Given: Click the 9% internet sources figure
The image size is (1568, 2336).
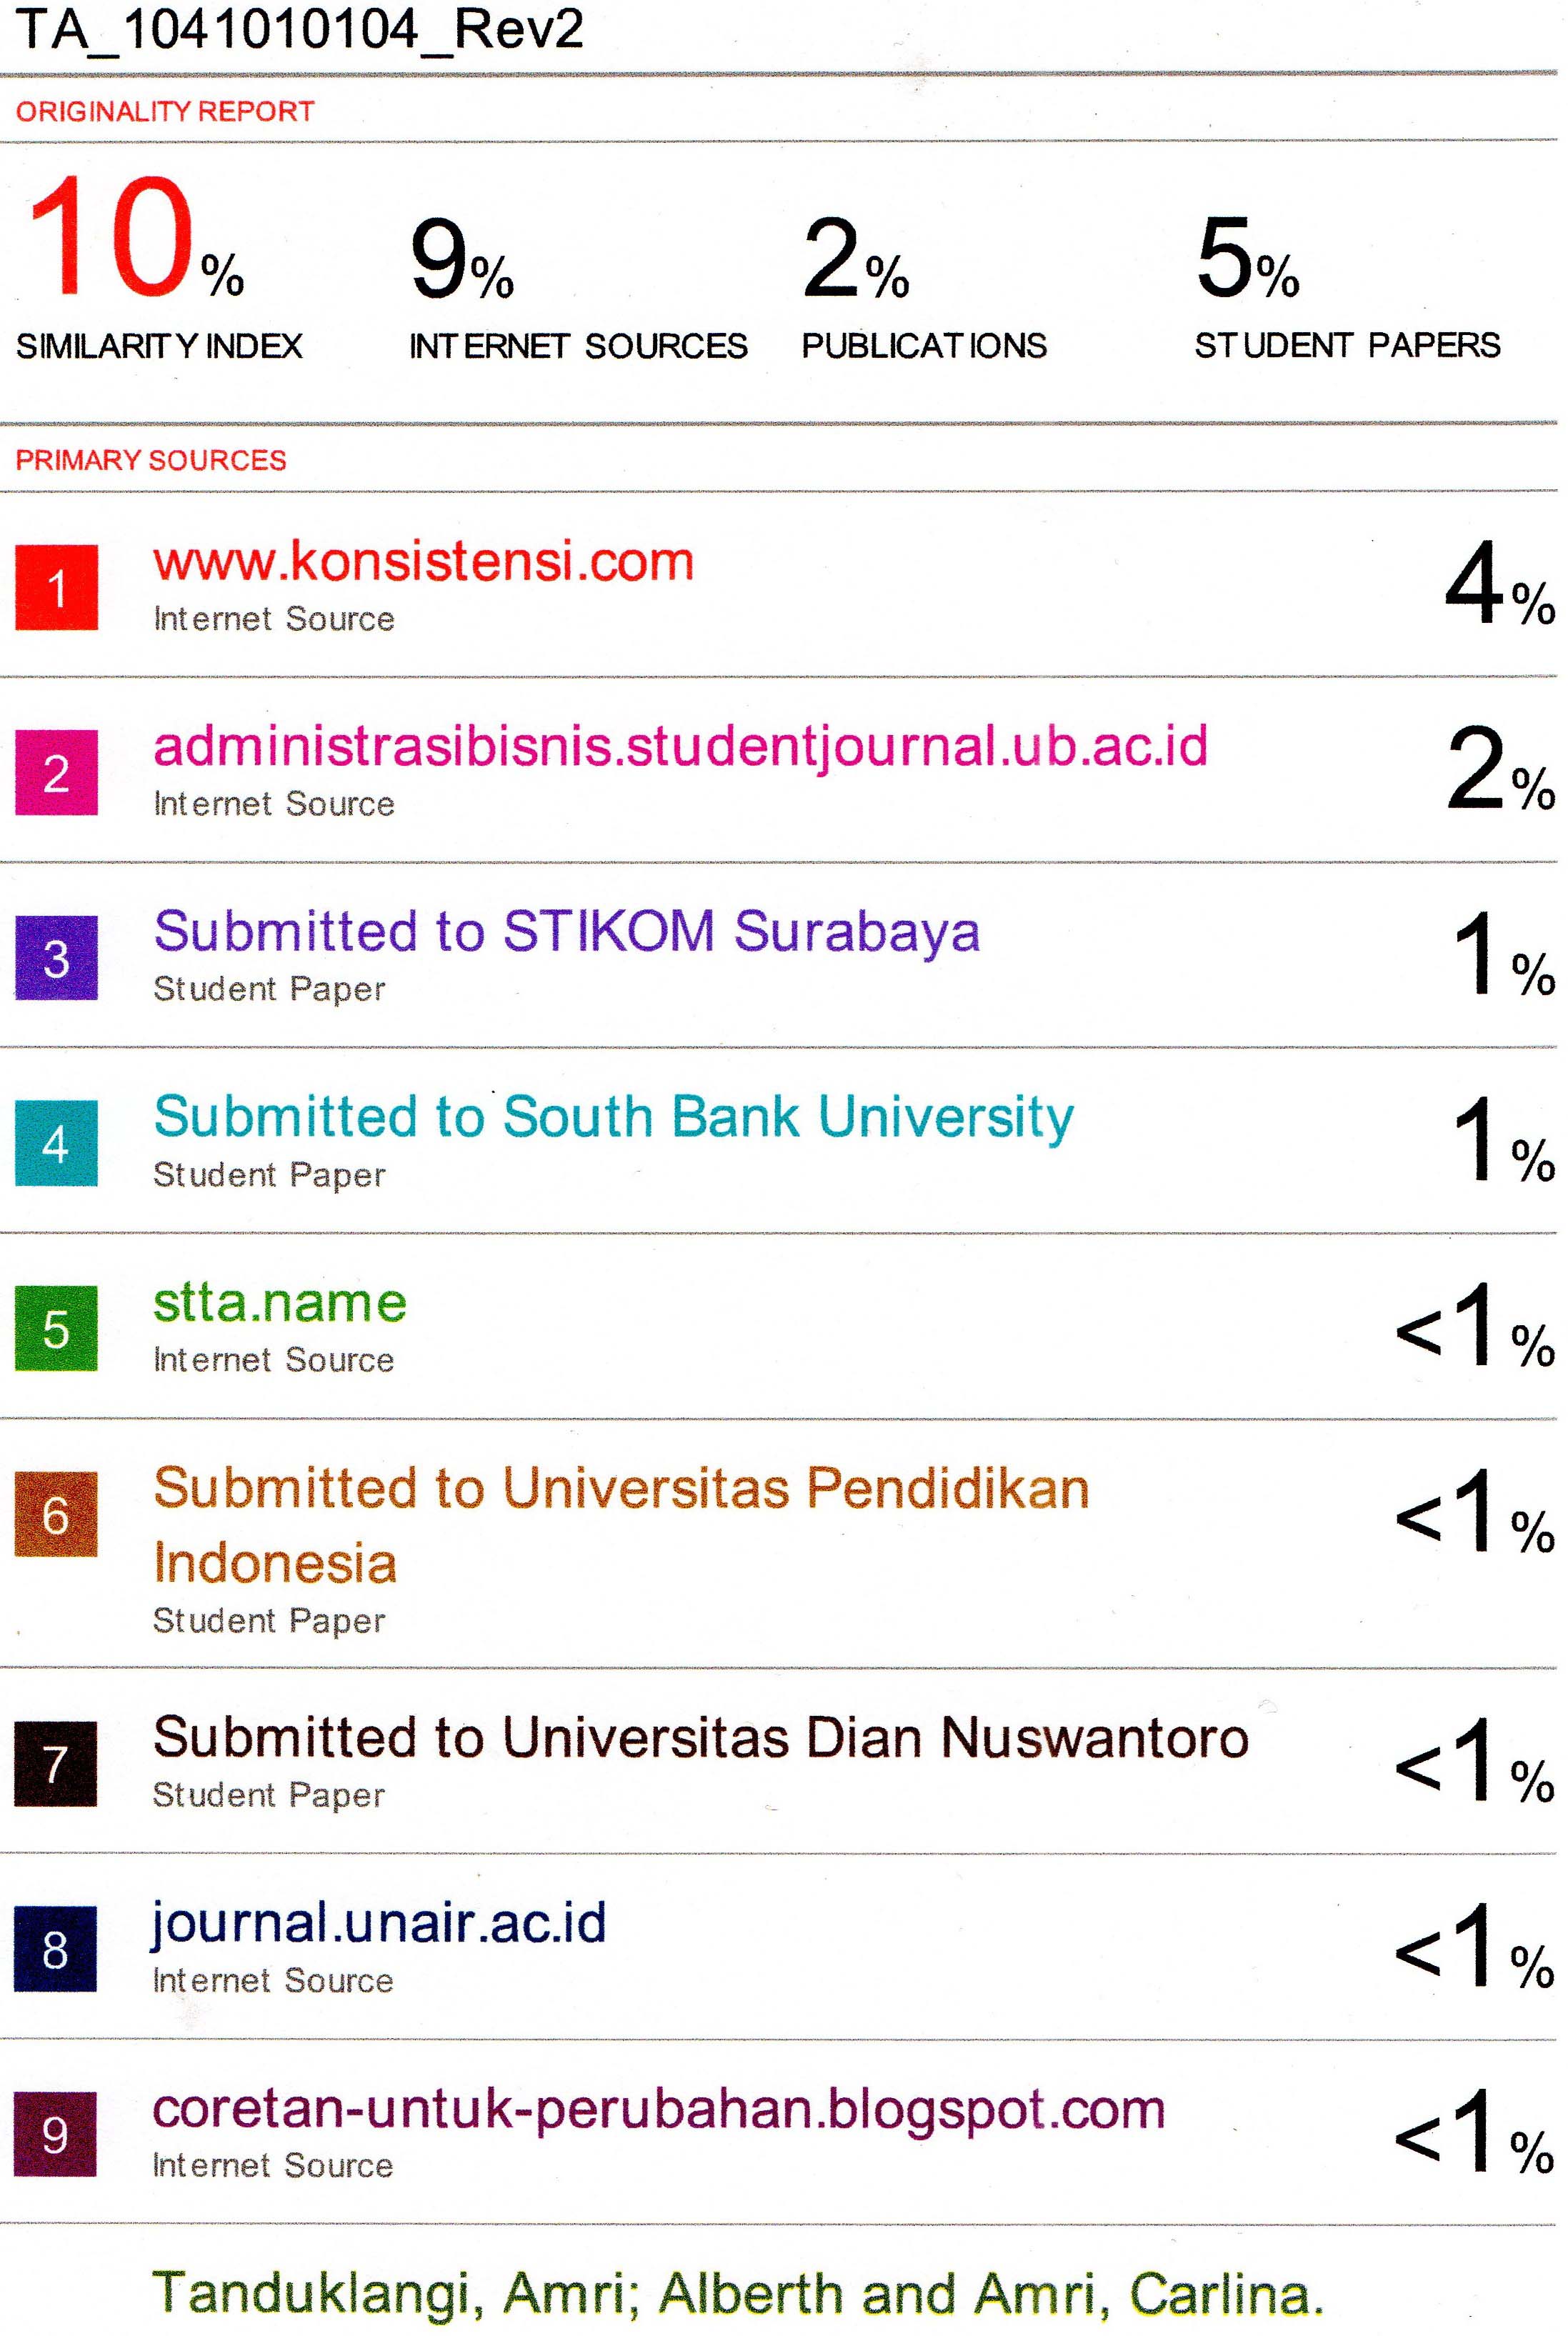Looking at the screenshot, I should click(x=461, y=260).
